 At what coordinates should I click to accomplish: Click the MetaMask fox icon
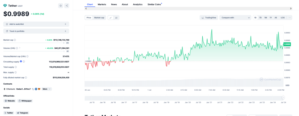[39, 89]
